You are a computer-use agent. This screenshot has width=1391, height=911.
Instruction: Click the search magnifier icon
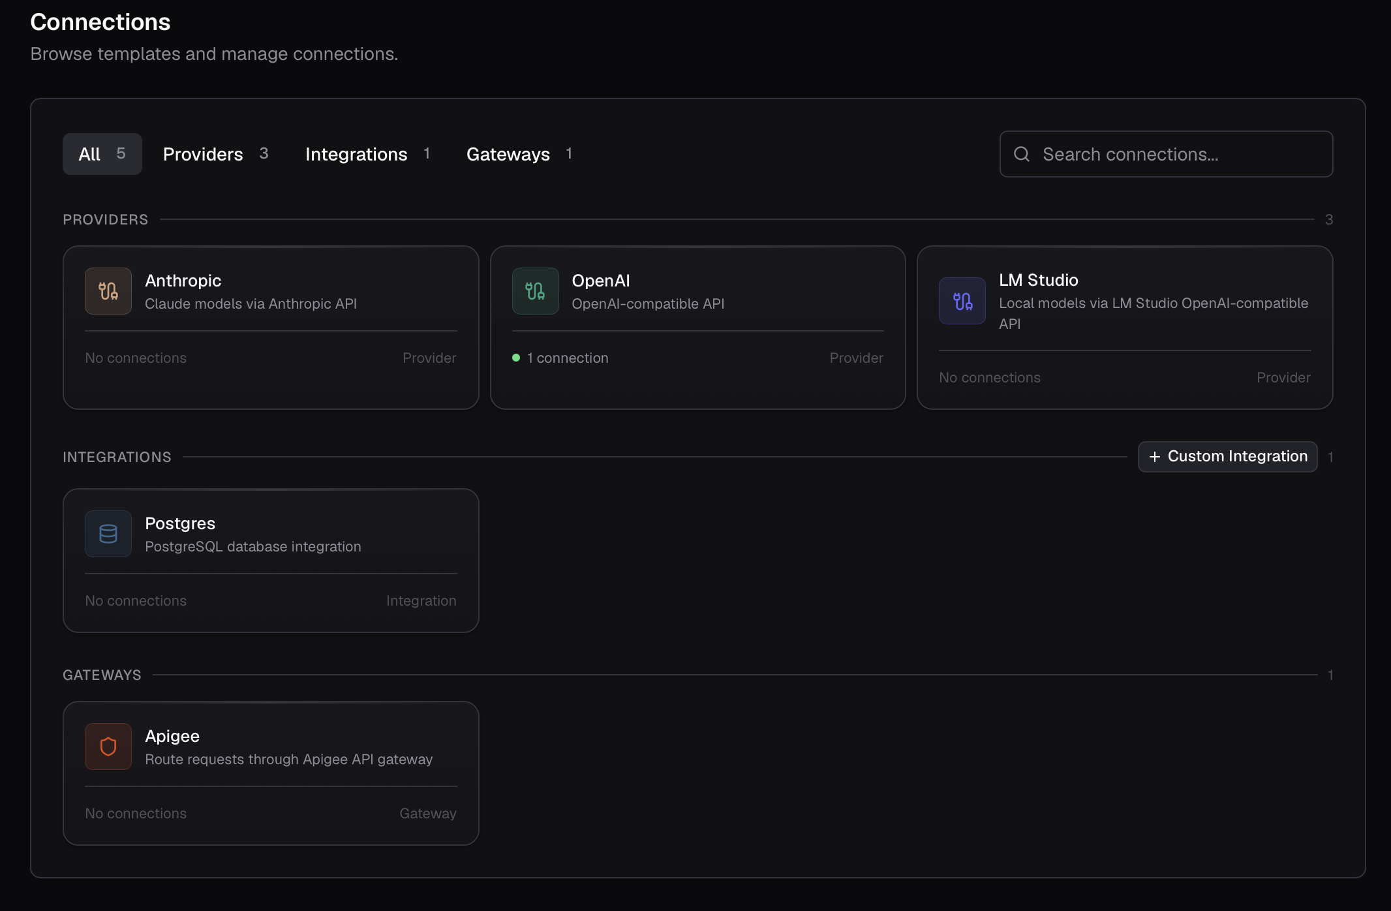coord(1022,154)
